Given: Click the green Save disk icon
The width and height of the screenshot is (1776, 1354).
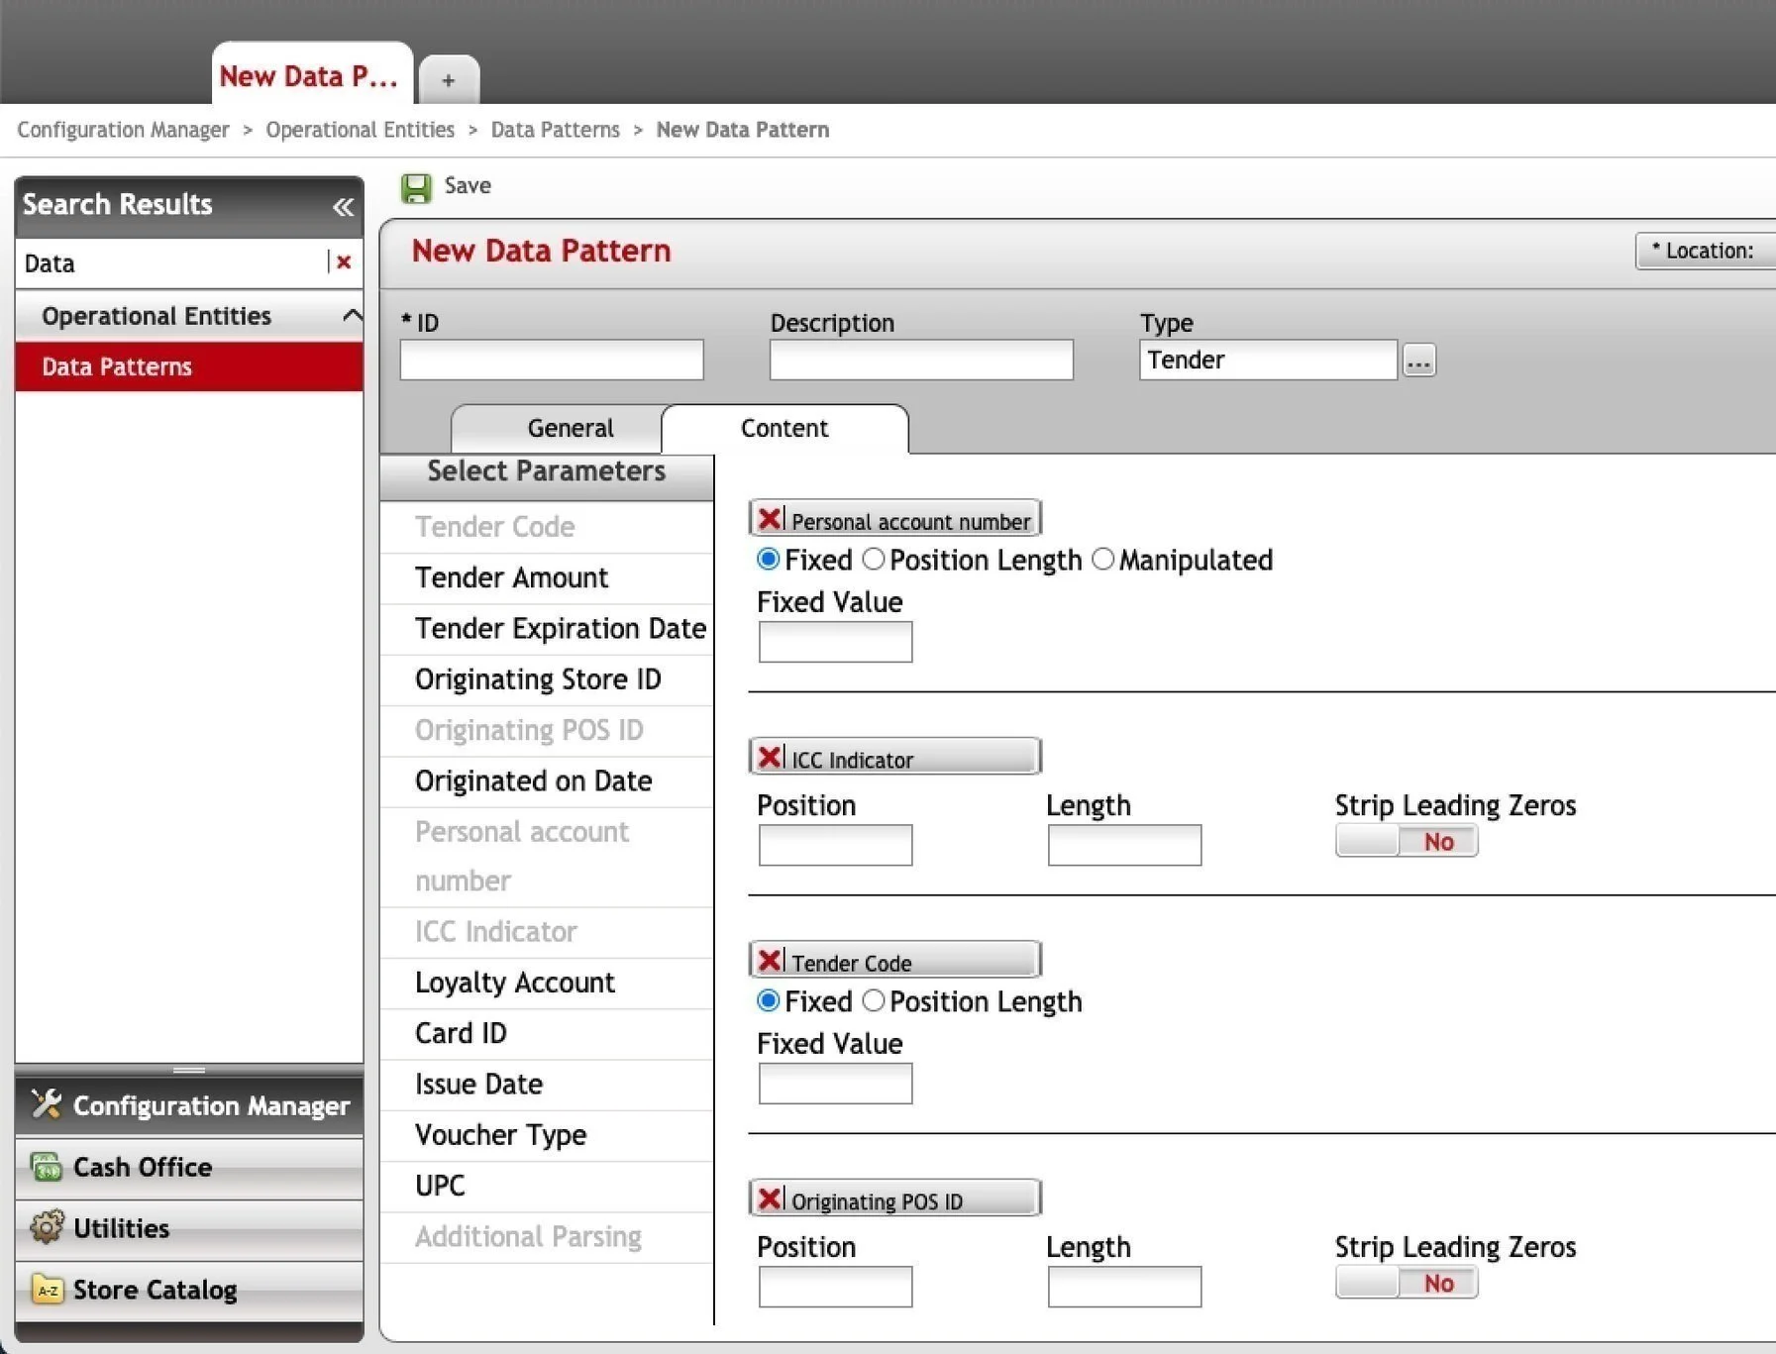Looking at the screenshot, I should (416, 187).
